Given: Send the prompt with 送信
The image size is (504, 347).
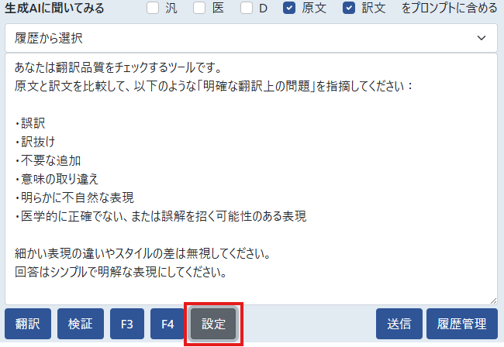Looking at the screenshot, I should [x=399, y=324].
